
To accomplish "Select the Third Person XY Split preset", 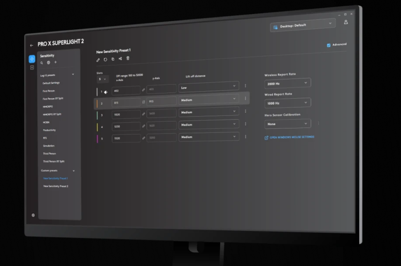I will [x=54, y=162].
